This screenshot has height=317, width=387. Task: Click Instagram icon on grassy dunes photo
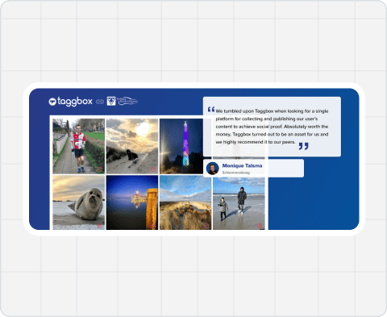click(206, 226)
